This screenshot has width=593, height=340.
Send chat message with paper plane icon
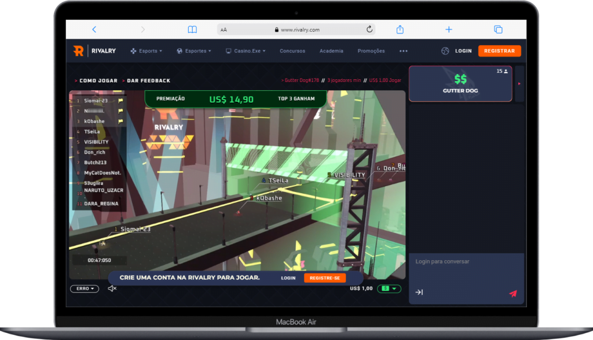(x=513, y=294)
